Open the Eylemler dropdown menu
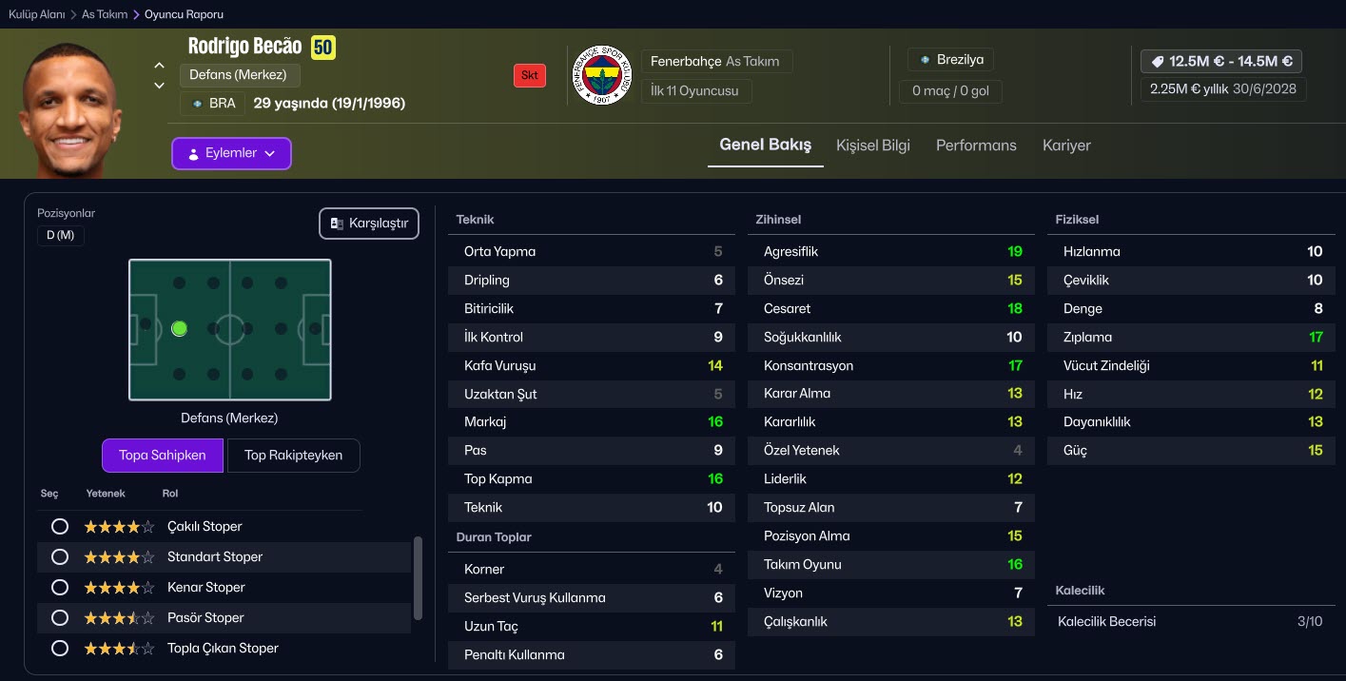The width and height of the screenshot is (1346, 681). point(231,153)
